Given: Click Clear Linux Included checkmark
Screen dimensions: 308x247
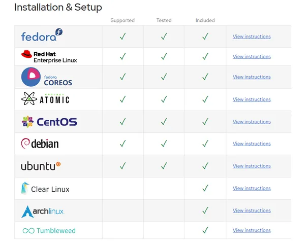Looking at the screenshot, I should (x=205, y=188).
